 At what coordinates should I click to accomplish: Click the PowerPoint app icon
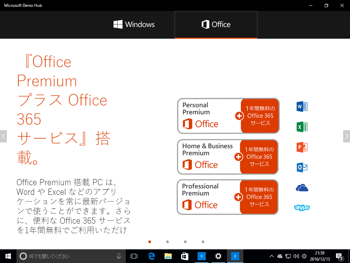point(302,147)
